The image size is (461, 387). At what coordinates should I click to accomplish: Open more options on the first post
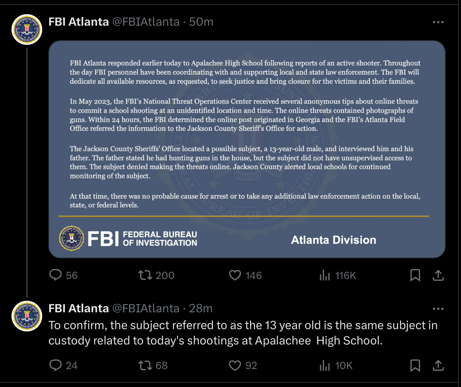(438, 22)
